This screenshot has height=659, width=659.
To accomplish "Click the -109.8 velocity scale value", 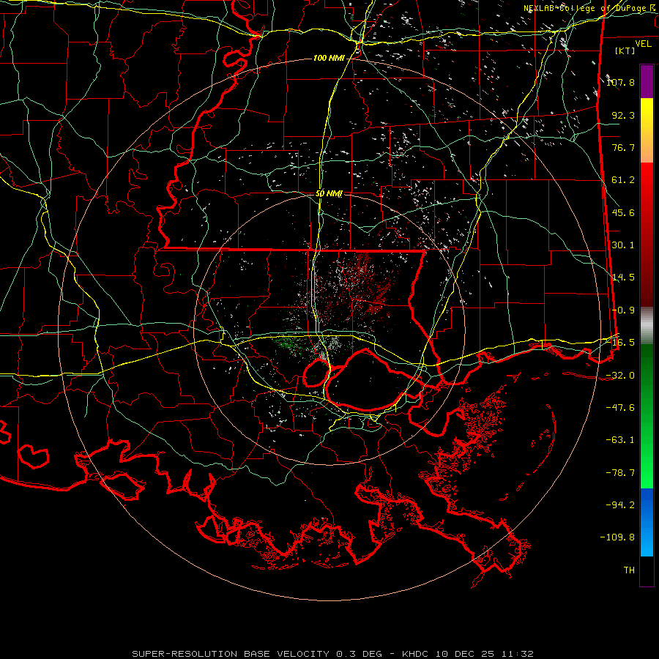I will (x=618, y=537).
